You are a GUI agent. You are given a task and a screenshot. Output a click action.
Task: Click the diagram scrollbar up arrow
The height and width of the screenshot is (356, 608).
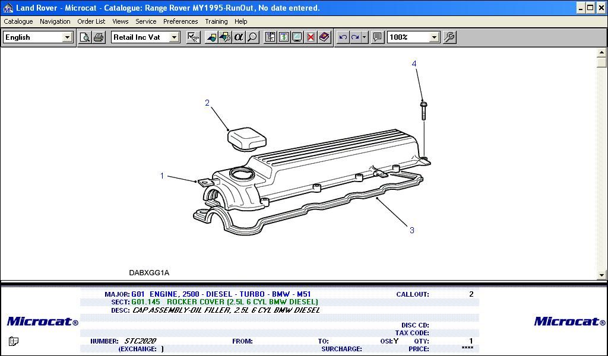coord(602,52)
